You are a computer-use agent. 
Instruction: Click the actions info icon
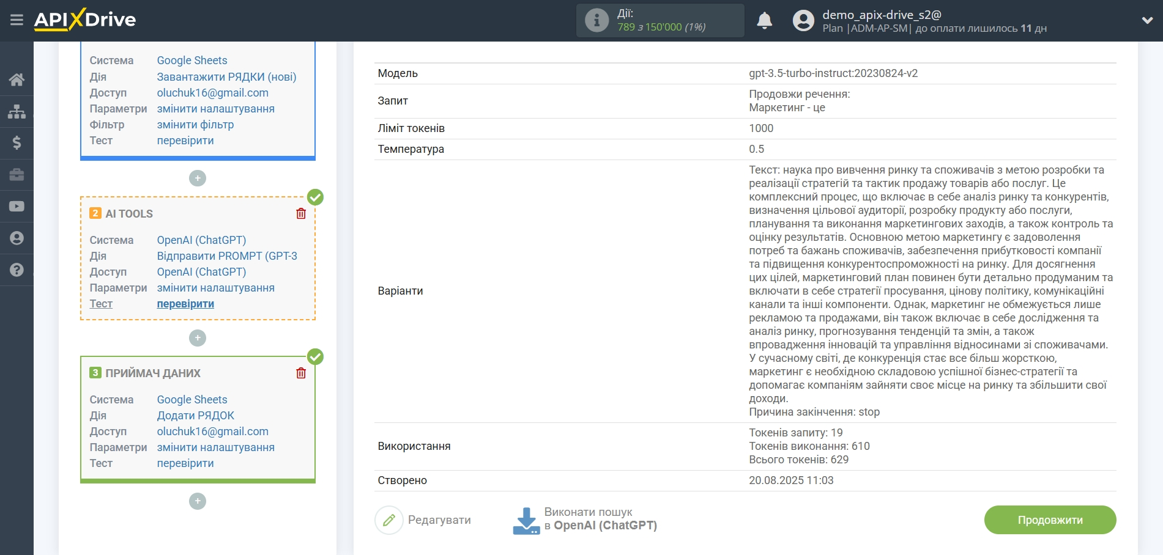coord(596,20)
